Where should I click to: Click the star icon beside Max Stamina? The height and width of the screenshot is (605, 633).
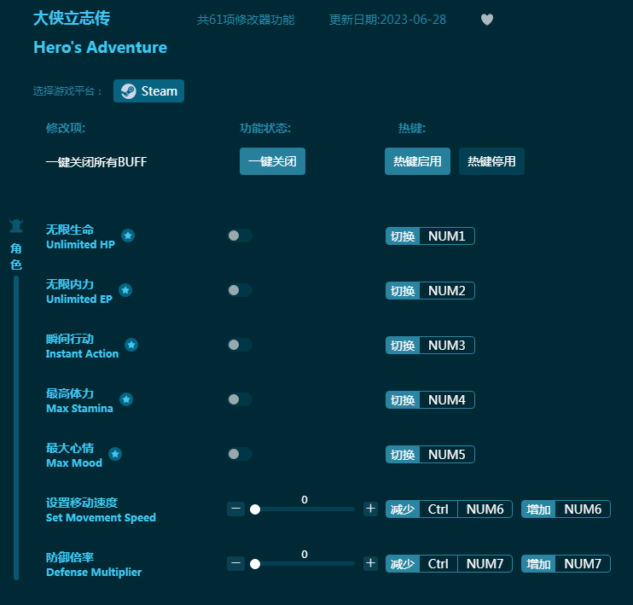[x=126, y=399]
